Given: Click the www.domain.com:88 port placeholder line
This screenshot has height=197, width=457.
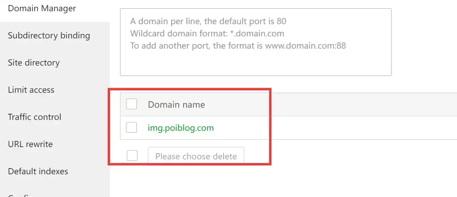Looking at the screenshot, I should pyautogui.click(x=238, y=46).
